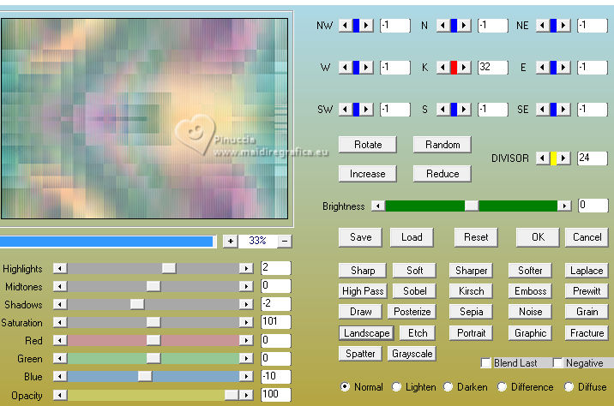This screenshot has height=406, width=614.
Task: Increase the SE kernel value arrow
Action: pos(563,109)
